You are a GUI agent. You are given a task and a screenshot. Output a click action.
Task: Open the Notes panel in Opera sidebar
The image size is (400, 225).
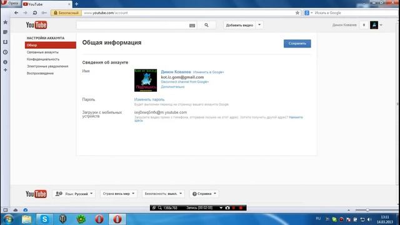[x=5, y=32]
